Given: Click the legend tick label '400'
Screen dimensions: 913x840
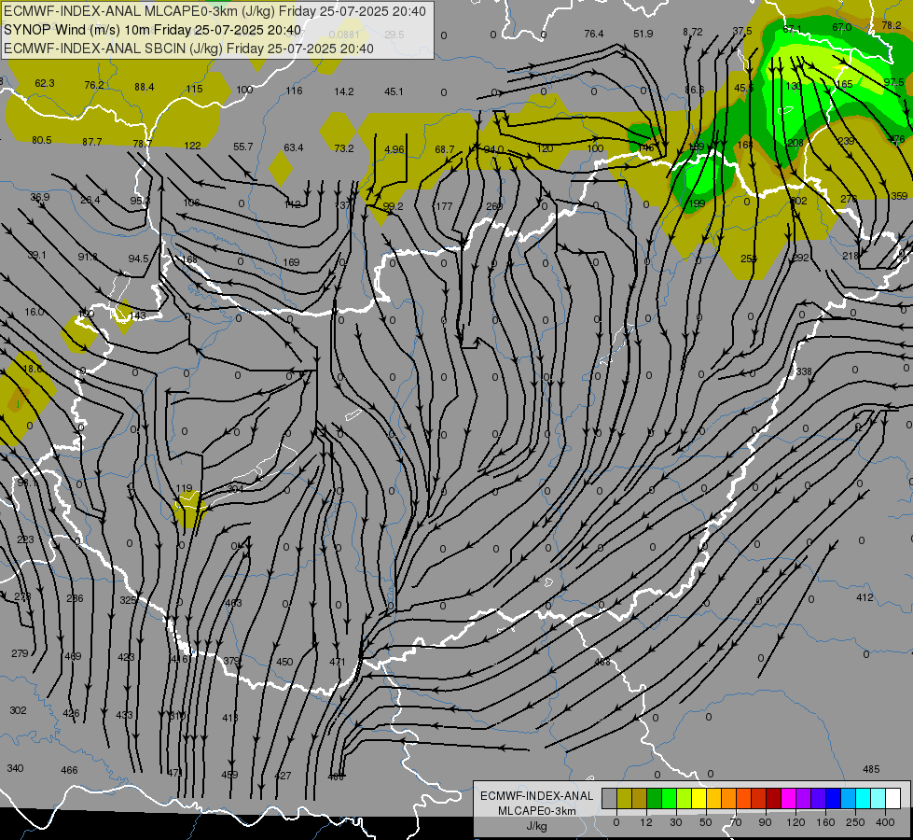Looking at the screenshot, I should pyautogui.click(x=885, y=822).
